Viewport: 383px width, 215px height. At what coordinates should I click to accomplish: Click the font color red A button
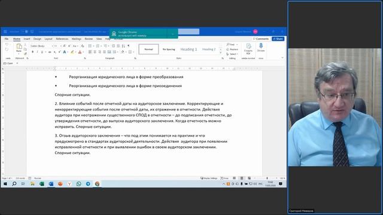[x=80, y=52]
